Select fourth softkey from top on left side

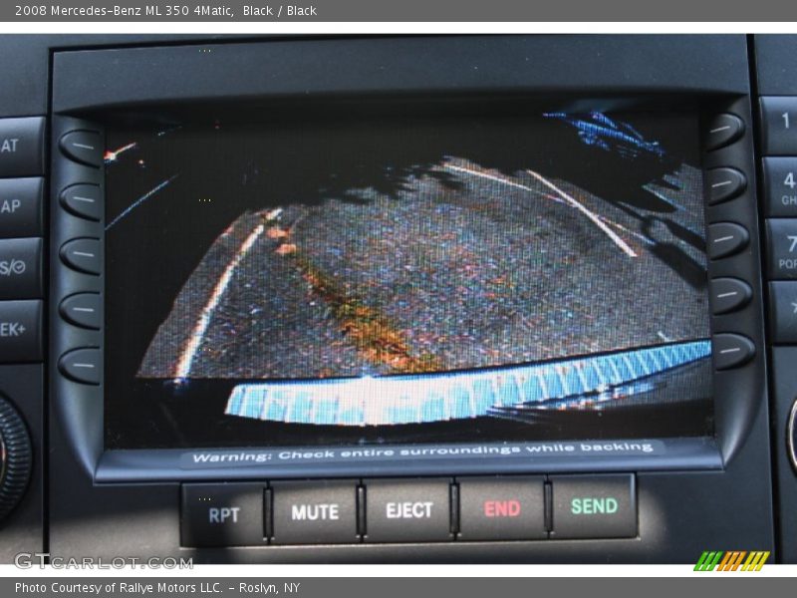(x=82, y=310)
